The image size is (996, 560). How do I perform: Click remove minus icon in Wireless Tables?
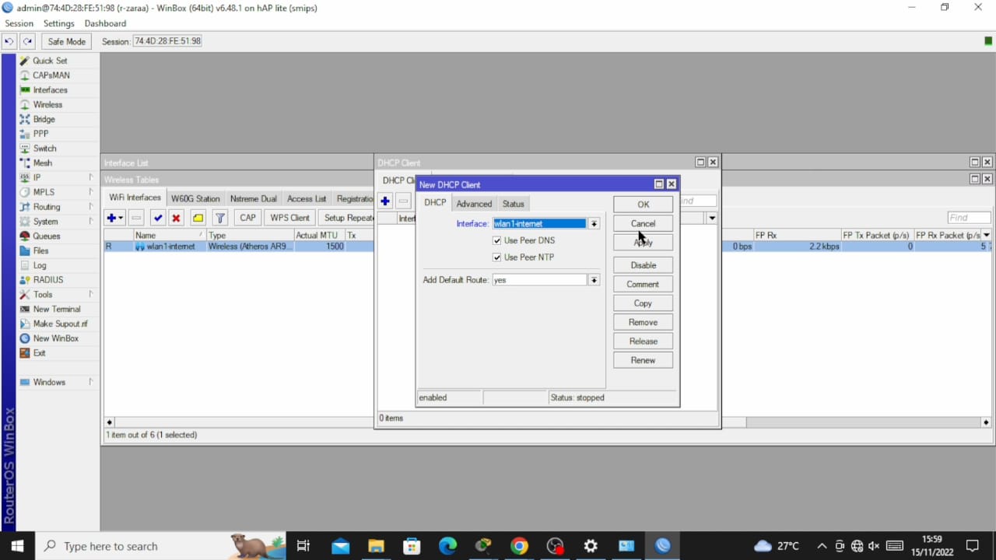[x=136, y=218]
